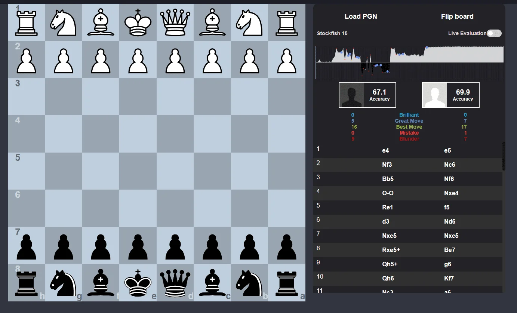The height and width of the screenshot is (313, 517).
Task: Click the white pawn on d2
Action: pyautogui.click(x=175, y=61)
